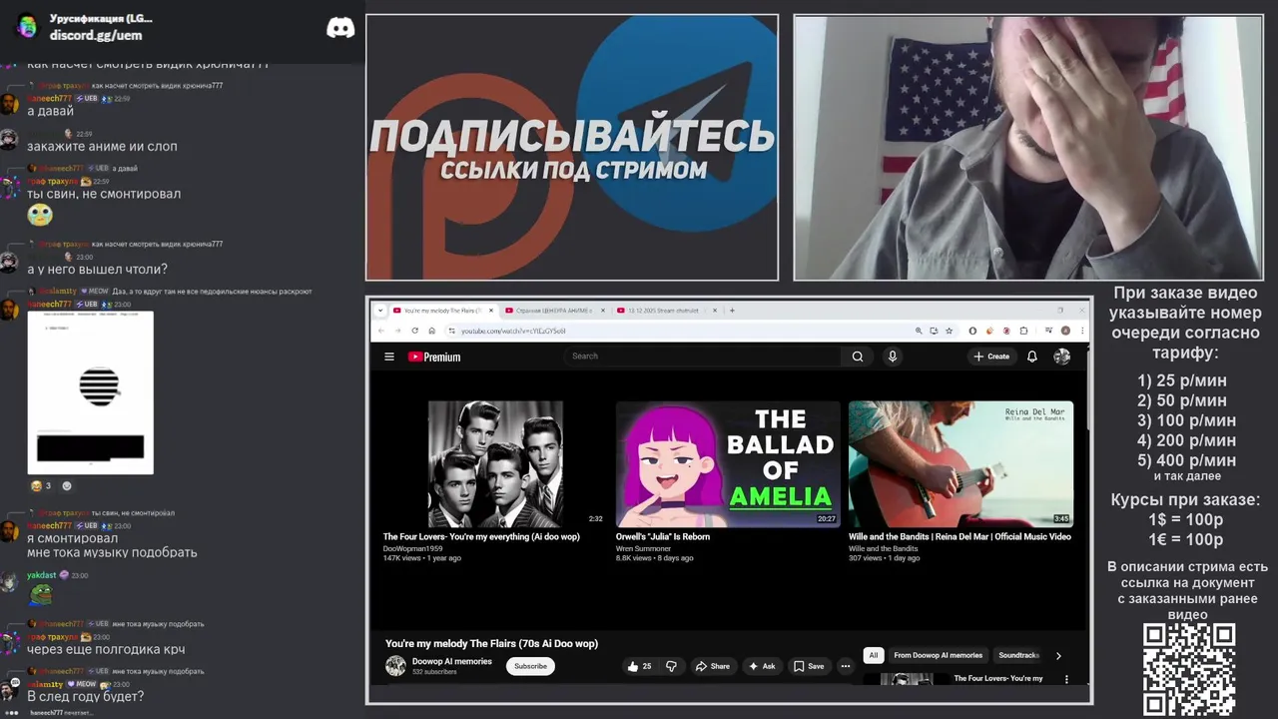Click the video title You're my melody

(491, 644)
